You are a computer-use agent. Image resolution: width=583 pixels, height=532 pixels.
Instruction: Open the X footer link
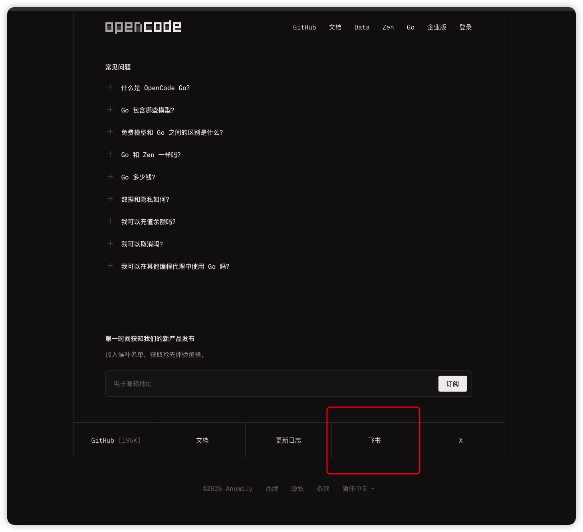[x=461, y=440]
